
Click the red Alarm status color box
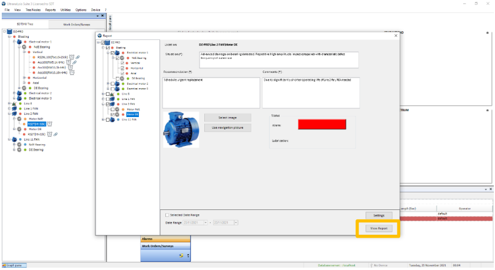[322, 124]
